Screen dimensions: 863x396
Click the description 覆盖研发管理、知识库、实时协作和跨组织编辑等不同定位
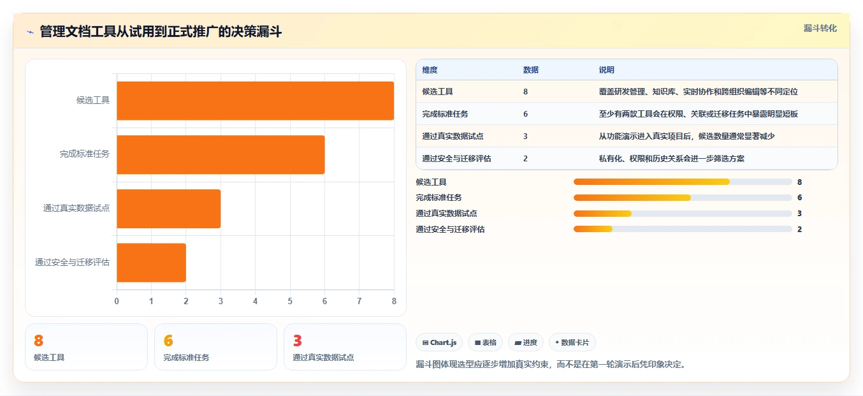(699, 92)
